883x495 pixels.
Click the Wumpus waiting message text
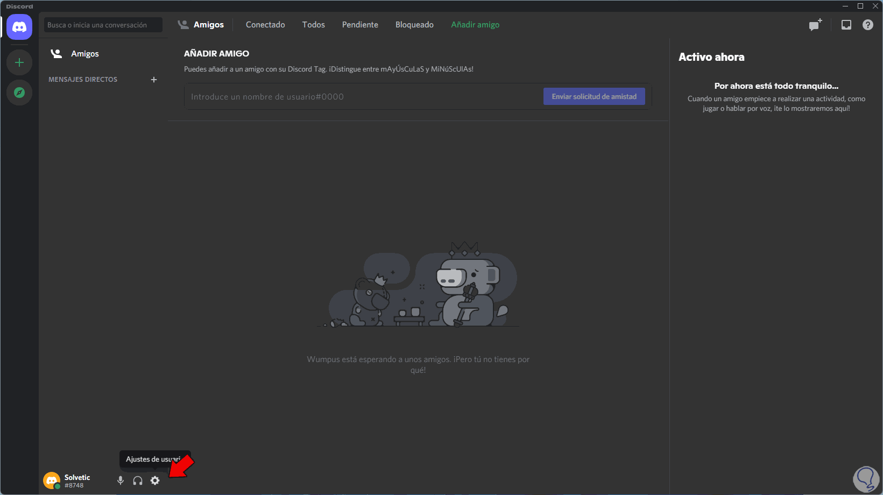pos(418,365)
